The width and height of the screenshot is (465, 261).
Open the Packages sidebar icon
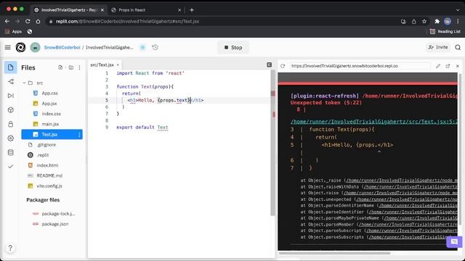pos(11,109)
